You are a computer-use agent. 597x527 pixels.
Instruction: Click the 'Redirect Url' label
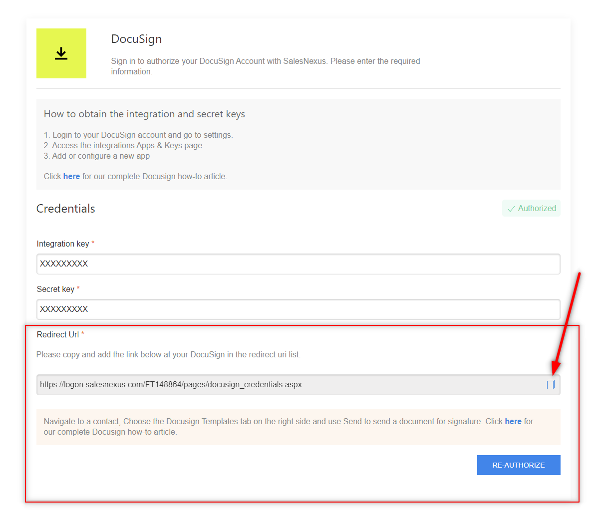tap(58, 335)
